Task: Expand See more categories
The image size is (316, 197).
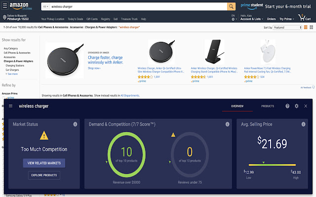Action: point(12,74)
